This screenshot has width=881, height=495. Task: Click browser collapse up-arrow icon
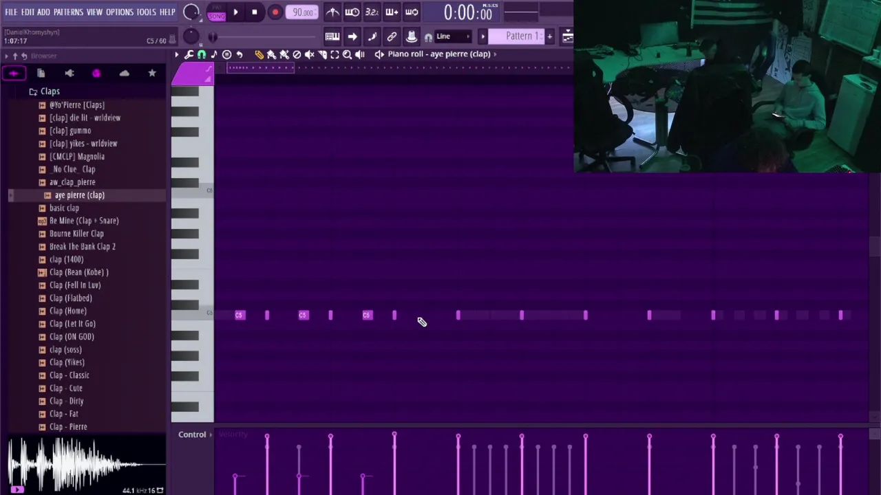15,56
